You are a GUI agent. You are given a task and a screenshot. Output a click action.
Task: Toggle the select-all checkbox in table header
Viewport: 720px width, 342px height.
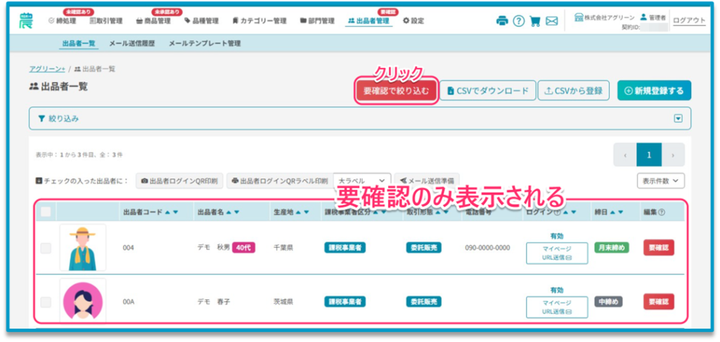(x=46, y=211)
